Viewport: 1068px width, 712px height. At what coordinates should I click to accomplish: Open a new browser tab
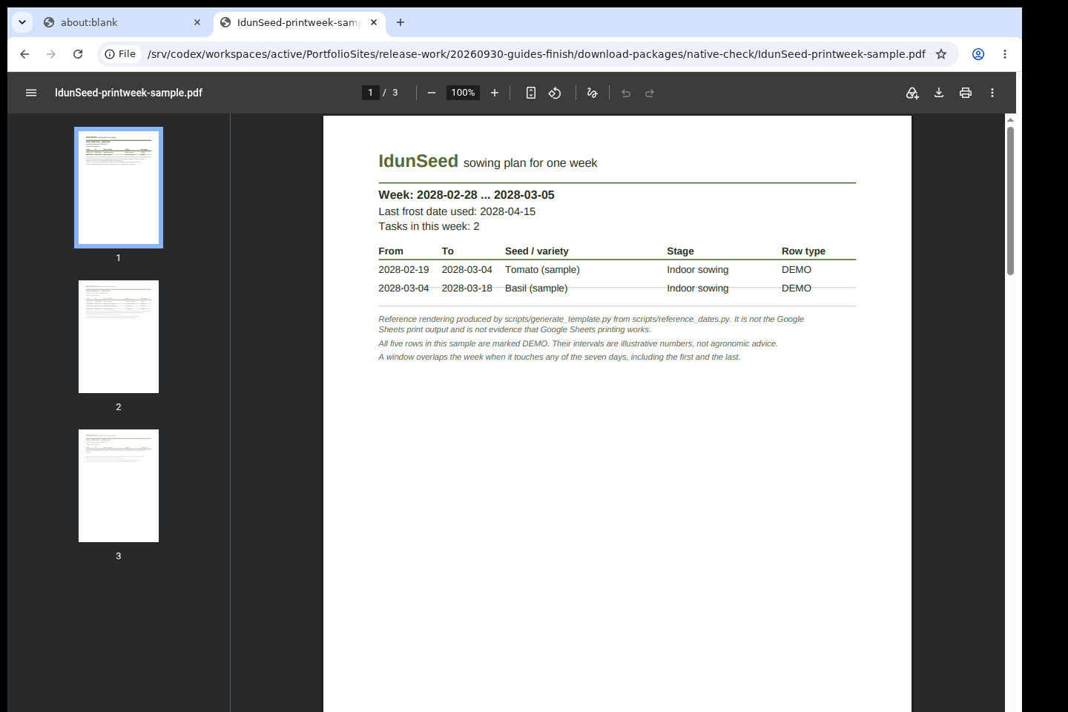coord(400,22)
